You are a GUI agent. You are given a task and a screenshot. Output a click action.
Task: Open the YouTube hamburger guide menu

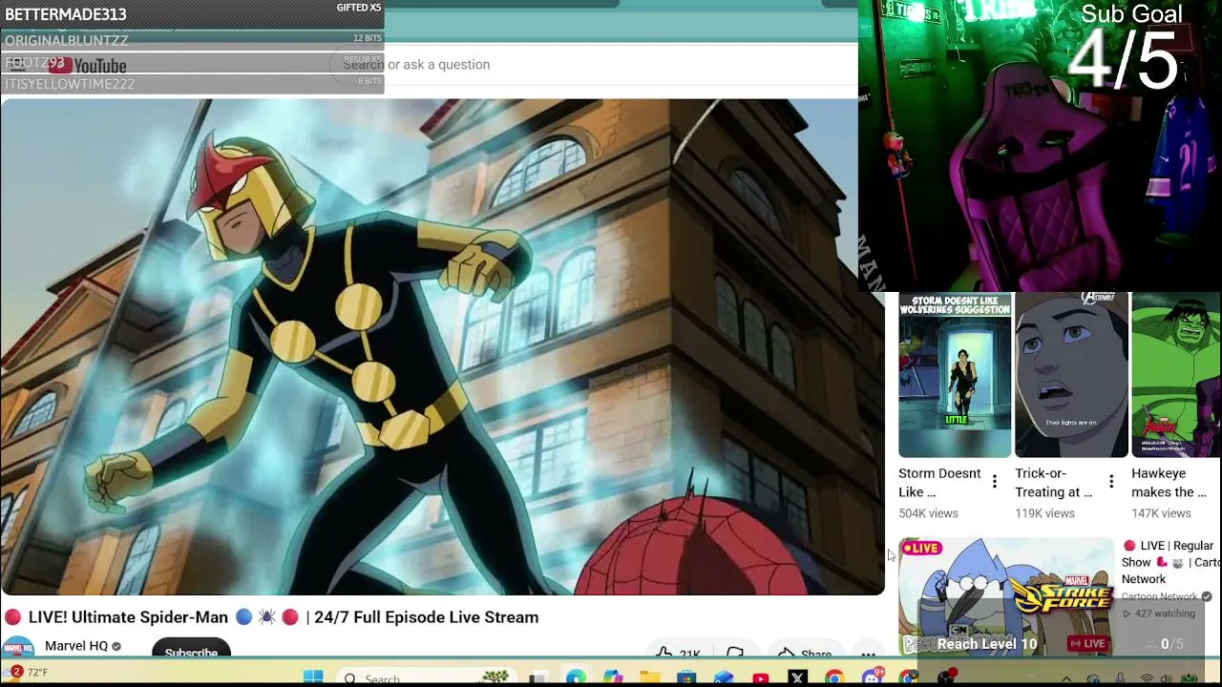pyautogui.click(x=16, y=64)
